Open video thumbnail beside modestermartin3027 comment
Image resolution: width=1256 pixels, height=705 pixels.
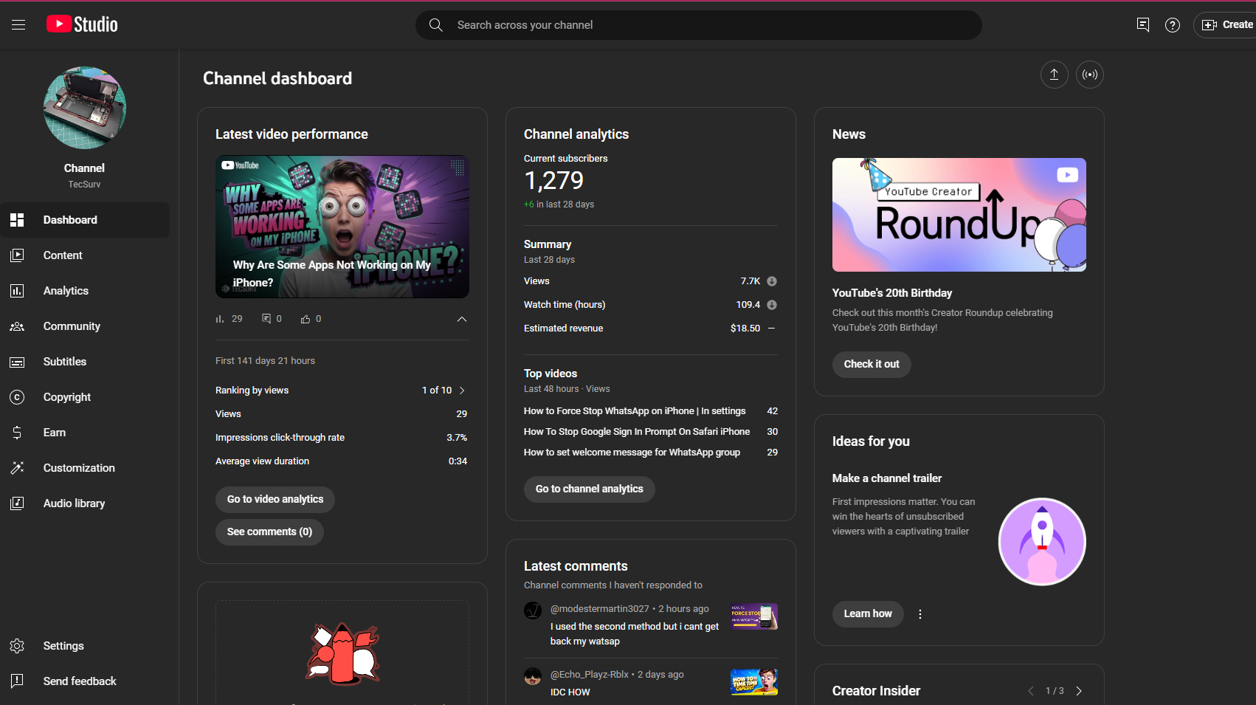754,616
